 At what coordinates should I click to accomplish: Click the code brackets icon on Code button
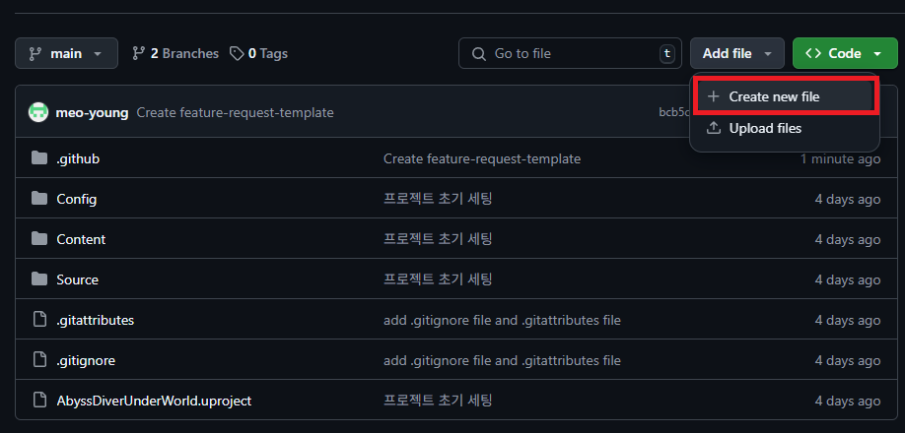[813, 53]
